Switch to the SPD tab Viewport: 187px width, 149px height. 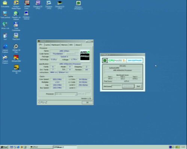point(71,45)
